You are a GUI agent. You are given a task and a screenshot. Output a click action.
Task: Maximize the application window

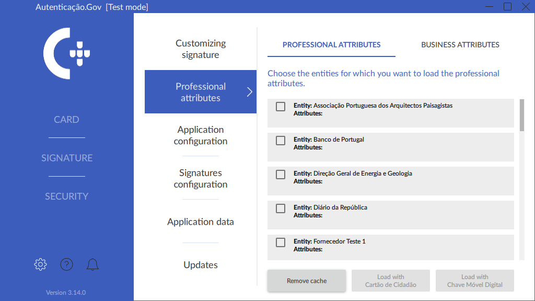[507, 7]
